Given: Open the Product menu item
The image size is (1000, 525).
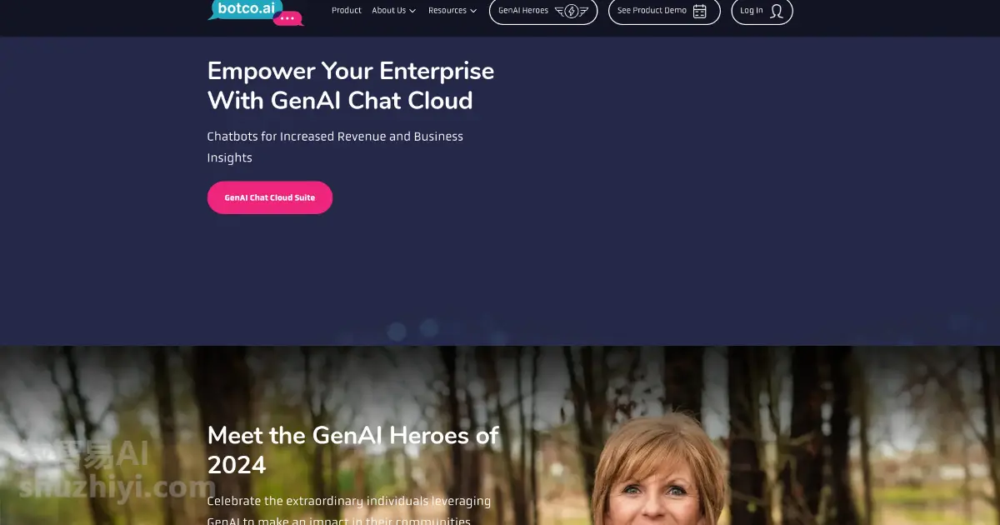Looking at the screenshot, I should coord(347,11).
